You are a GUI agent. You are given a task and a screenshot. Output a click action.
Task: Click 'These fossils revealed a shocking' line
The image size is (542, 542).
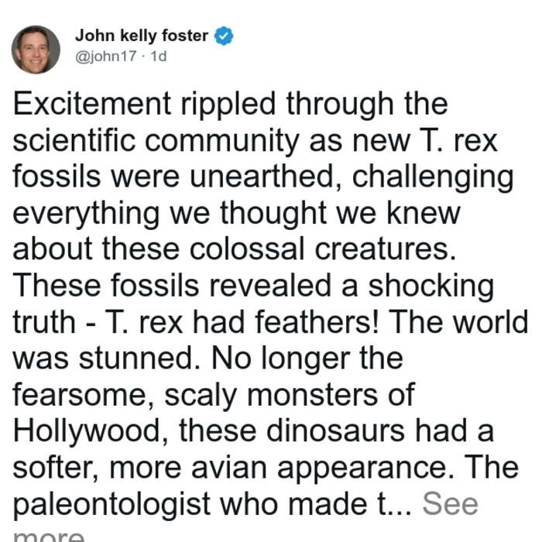tap(253, 286)
